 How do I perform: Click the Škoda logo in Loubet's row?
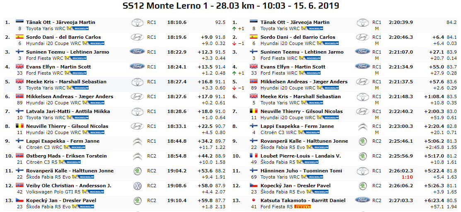click(362, 156)
